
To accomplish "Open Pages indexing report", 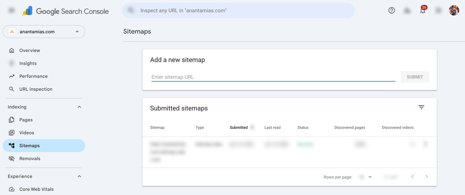I will pyautogui.click(x=44, y=120).
